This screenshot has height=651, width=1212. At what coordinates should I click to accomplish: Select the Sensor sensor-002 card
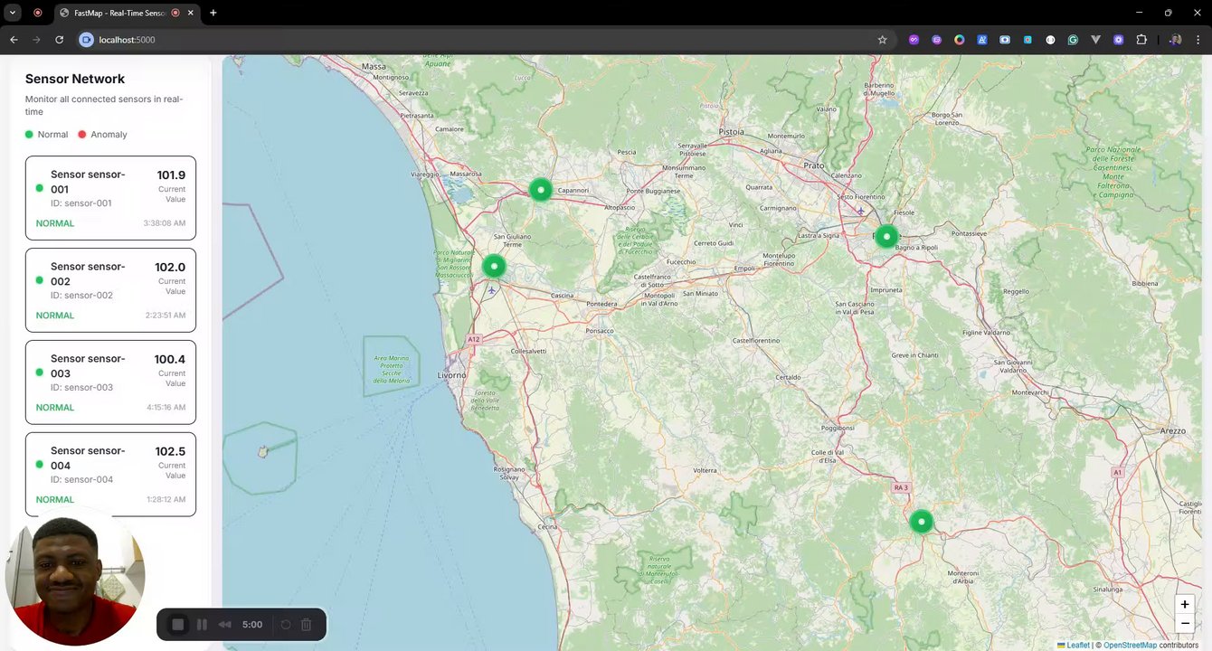click(x=110, y=290)
